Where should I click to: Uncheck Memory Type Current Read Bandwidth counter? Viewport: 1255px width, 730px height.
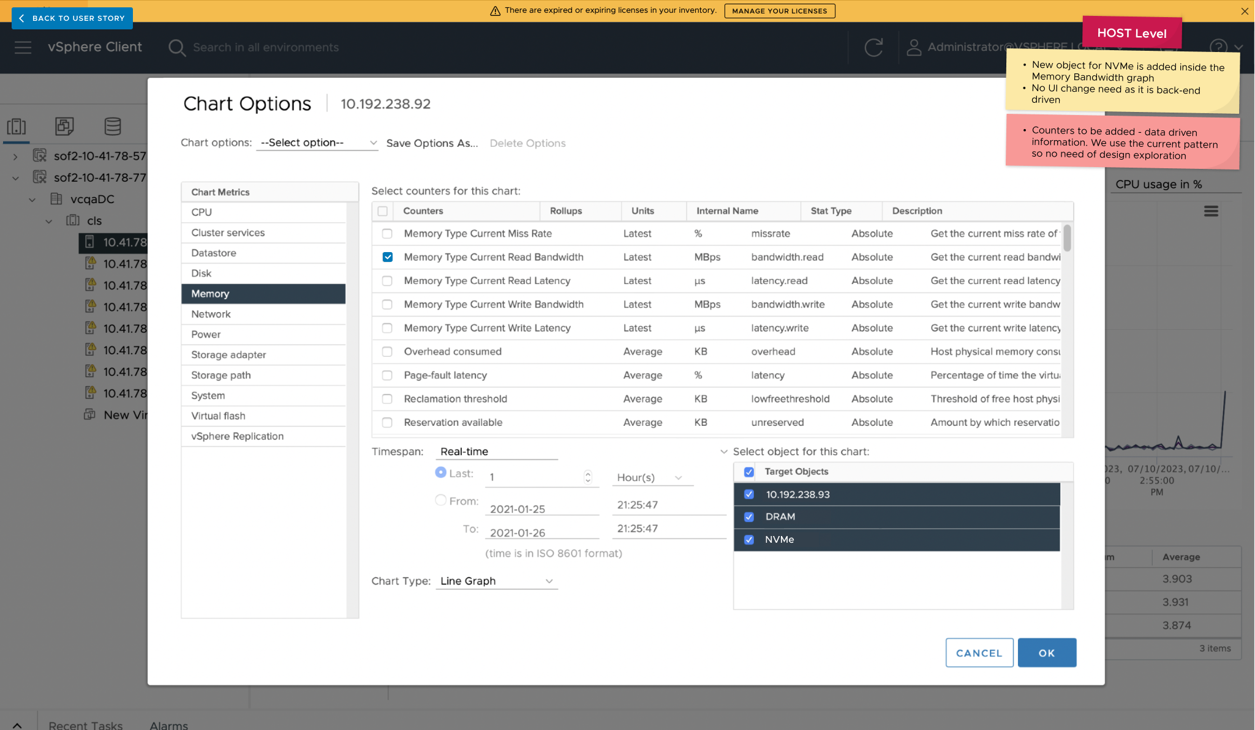(x=387, y=257)
